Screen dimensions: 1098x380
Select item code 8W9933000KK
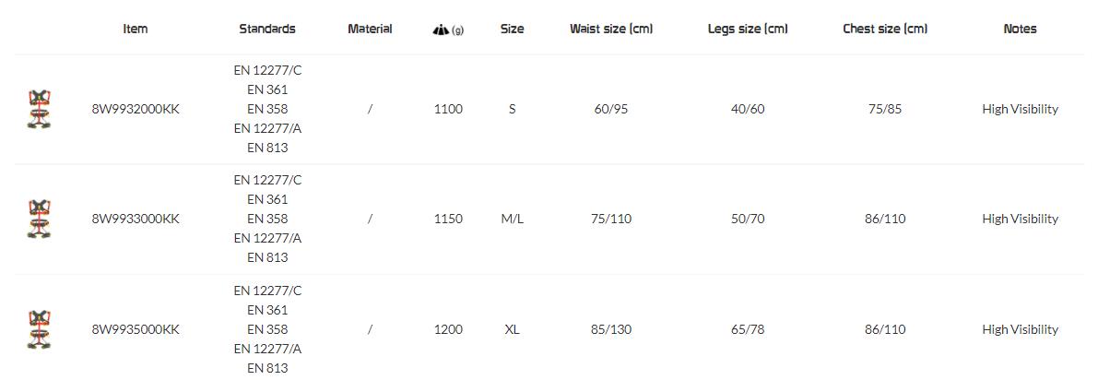tap(136, 219)
